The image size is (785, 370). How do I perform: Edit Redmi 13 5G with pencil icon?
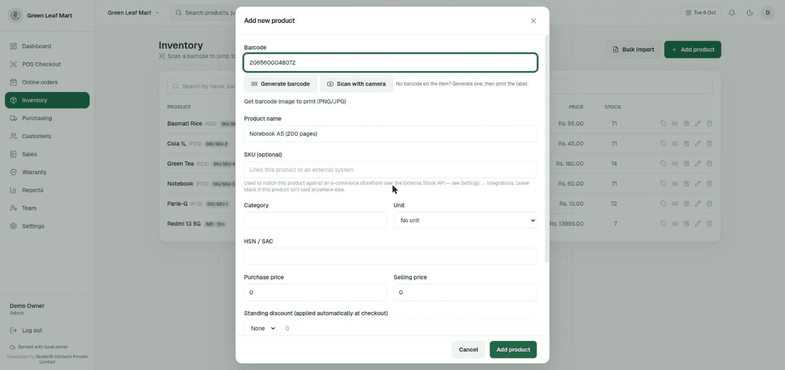pos(698,224)
